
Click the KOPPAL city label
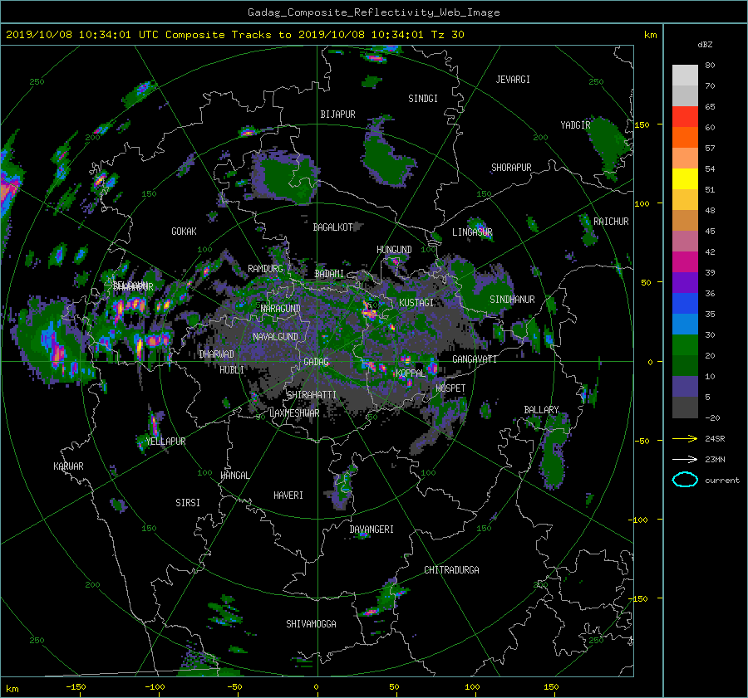pos(411,373)
